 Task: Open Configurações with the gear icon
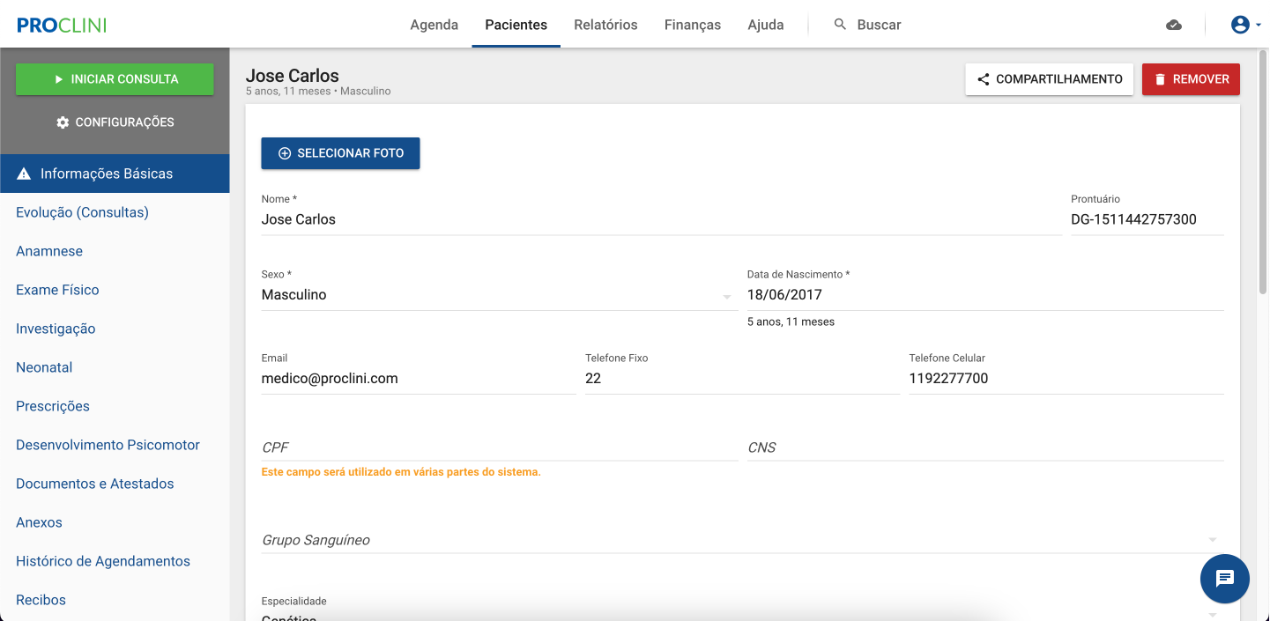pyautogui.click(x=63, y=122)
